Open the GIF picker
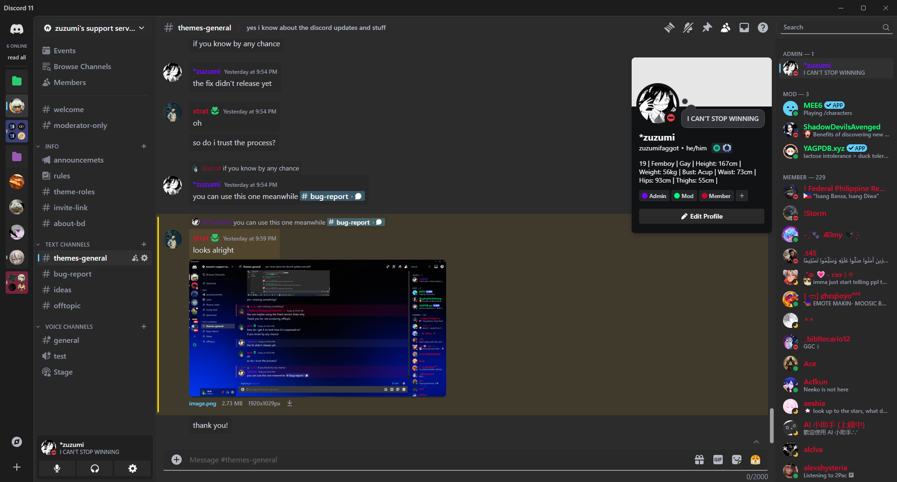This screenshot has height=482, width=897. click(718, 460)
